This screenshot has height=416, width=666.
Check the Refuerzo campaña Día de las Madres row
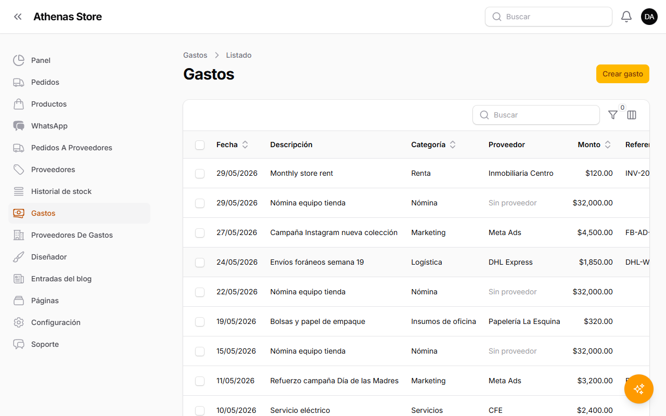[200, 381]
